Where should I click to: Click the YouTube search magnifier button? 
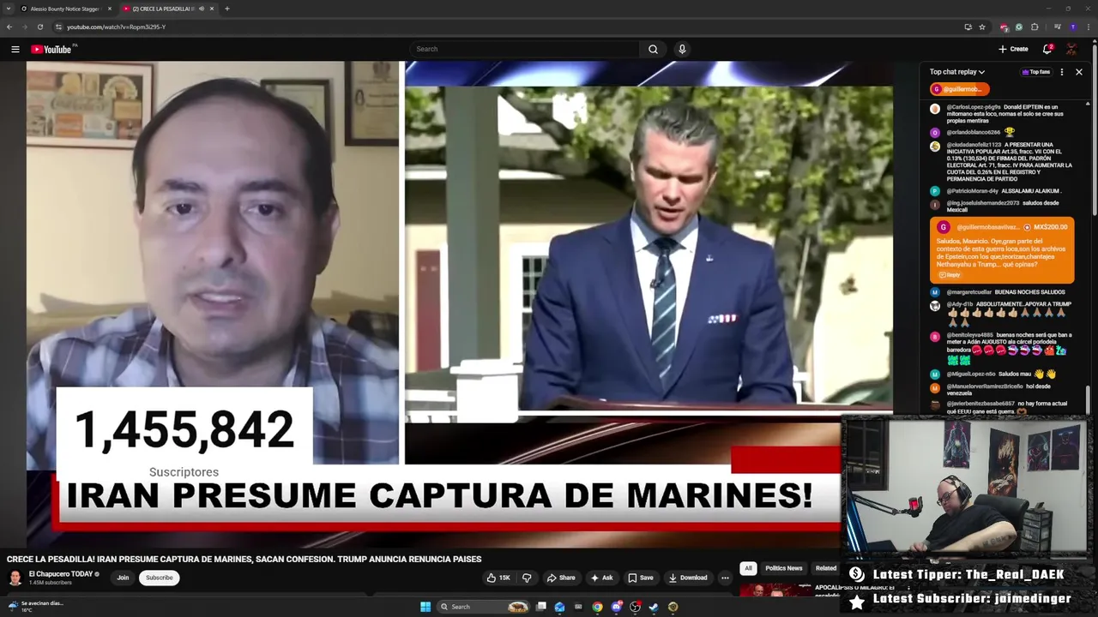coord(653,49)
